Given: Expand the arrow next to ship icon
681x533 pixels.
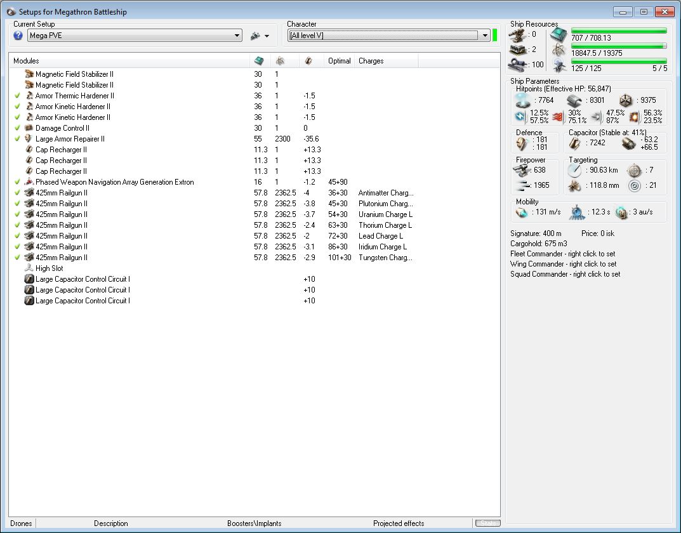Looking at the screenshot, I should (x=267, y=36).
